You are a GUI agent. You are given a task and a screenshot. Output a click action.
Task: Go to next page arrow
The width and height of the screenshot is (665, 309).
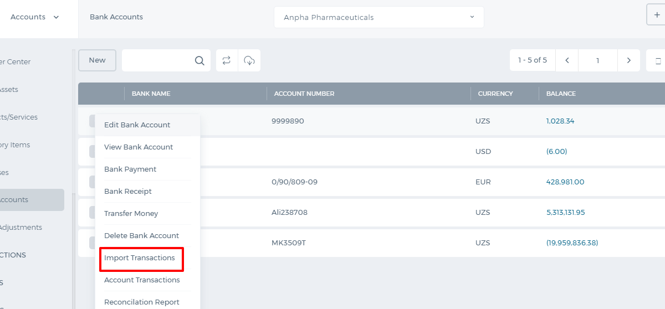(x=628, y=60)
